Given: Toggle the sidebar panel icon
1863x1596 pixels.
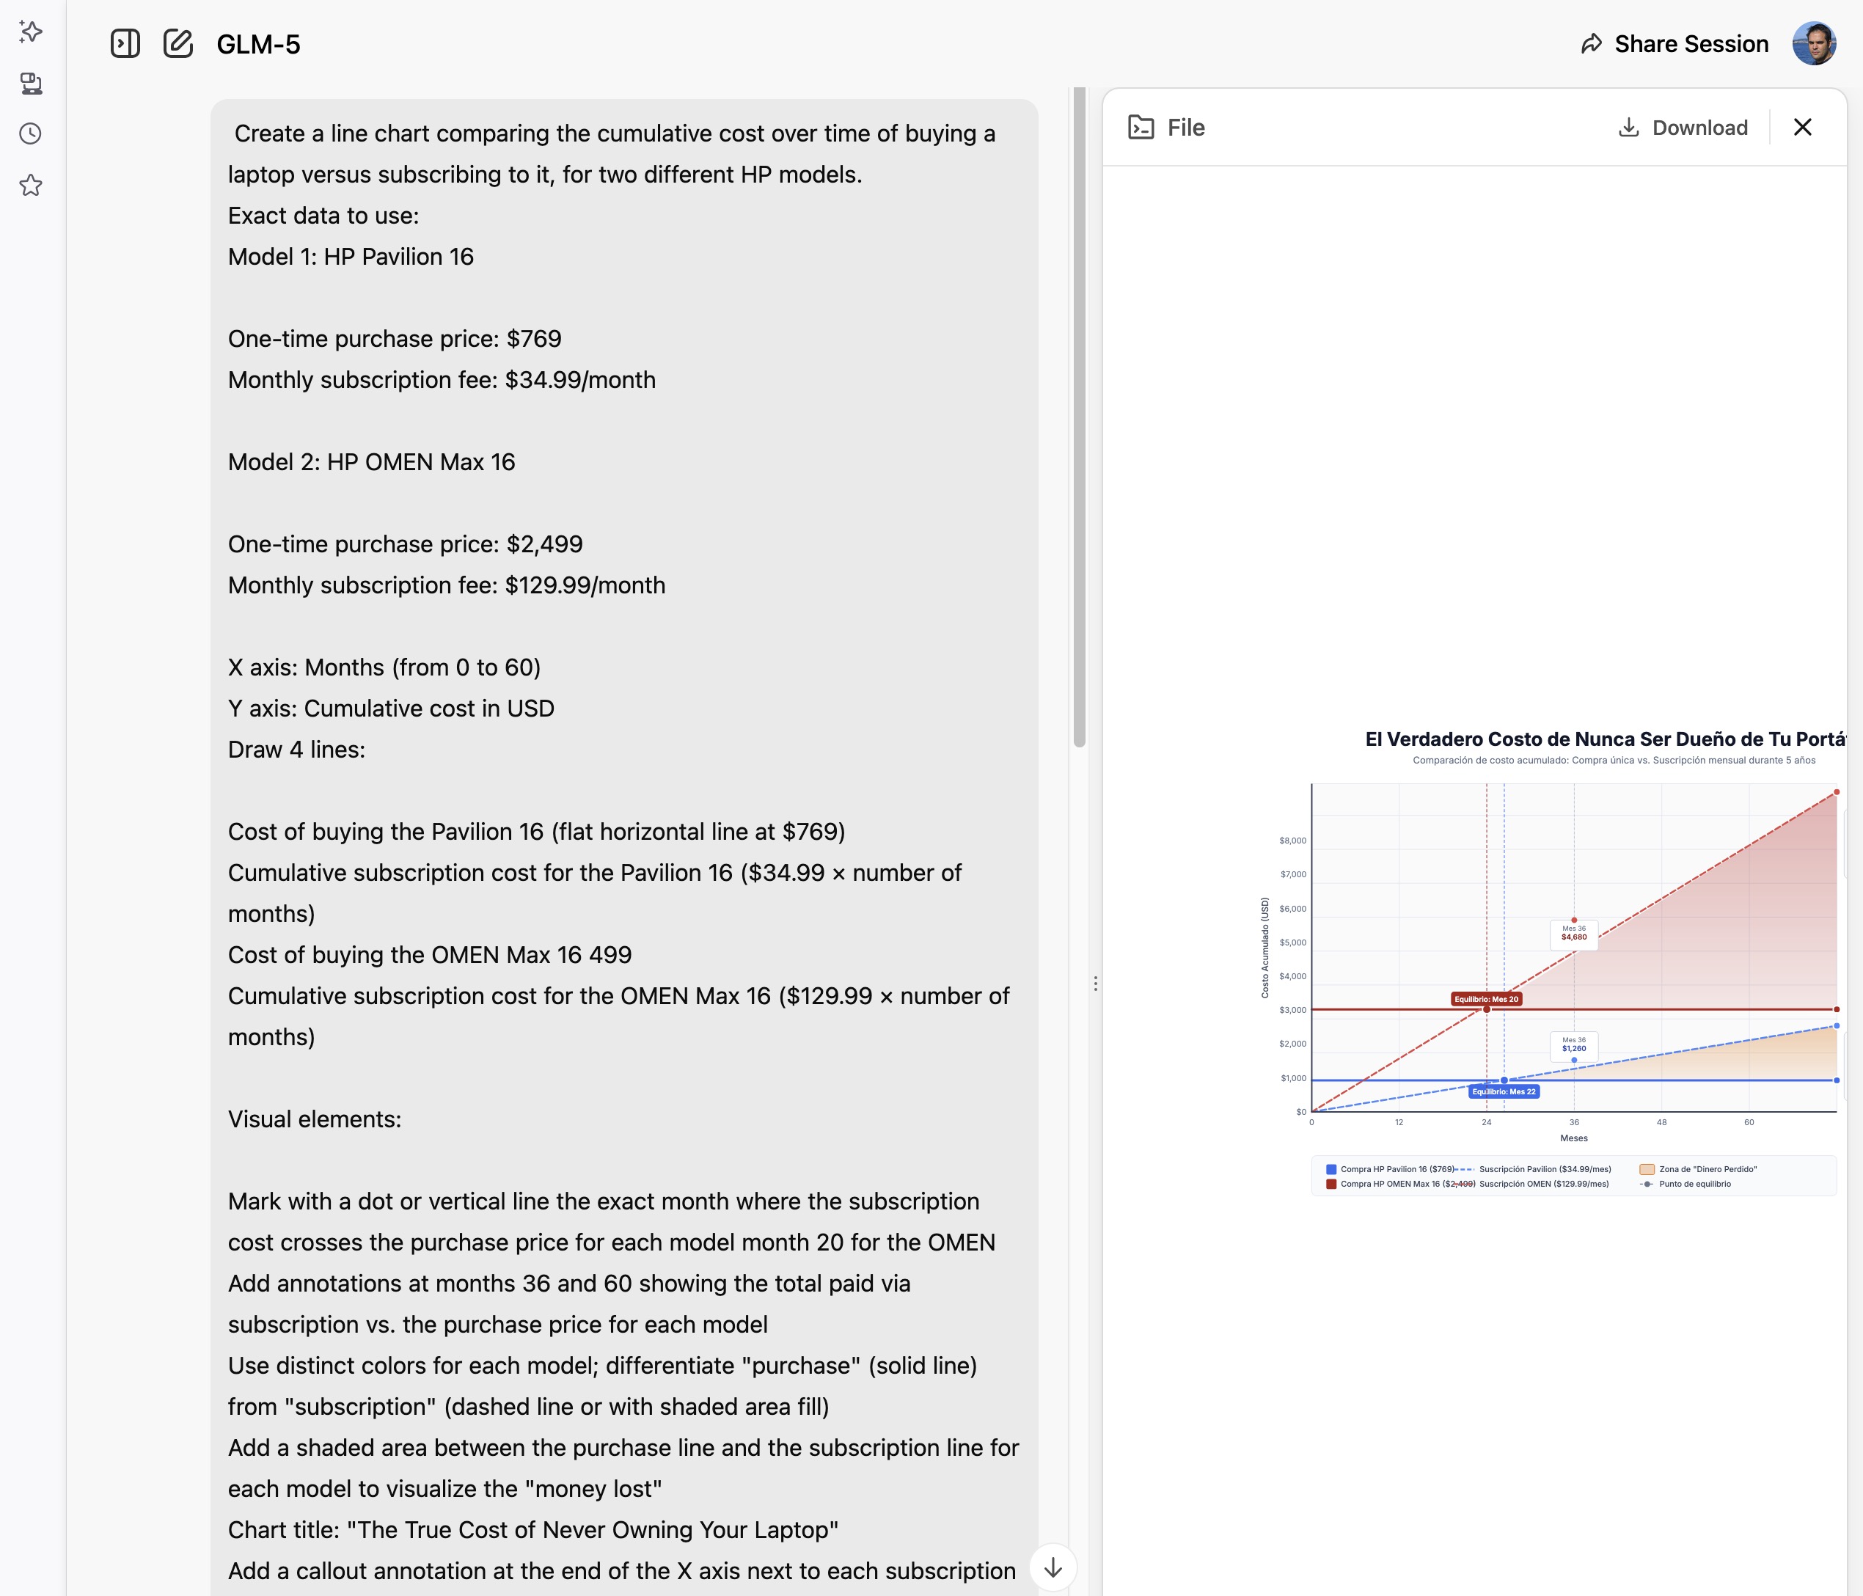Looking at the screenshot, I should coord(125,44).
